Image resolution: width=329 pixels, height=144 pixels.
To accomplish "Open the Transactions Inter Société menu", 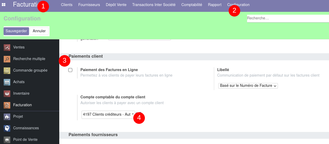I will coord(154,5).
